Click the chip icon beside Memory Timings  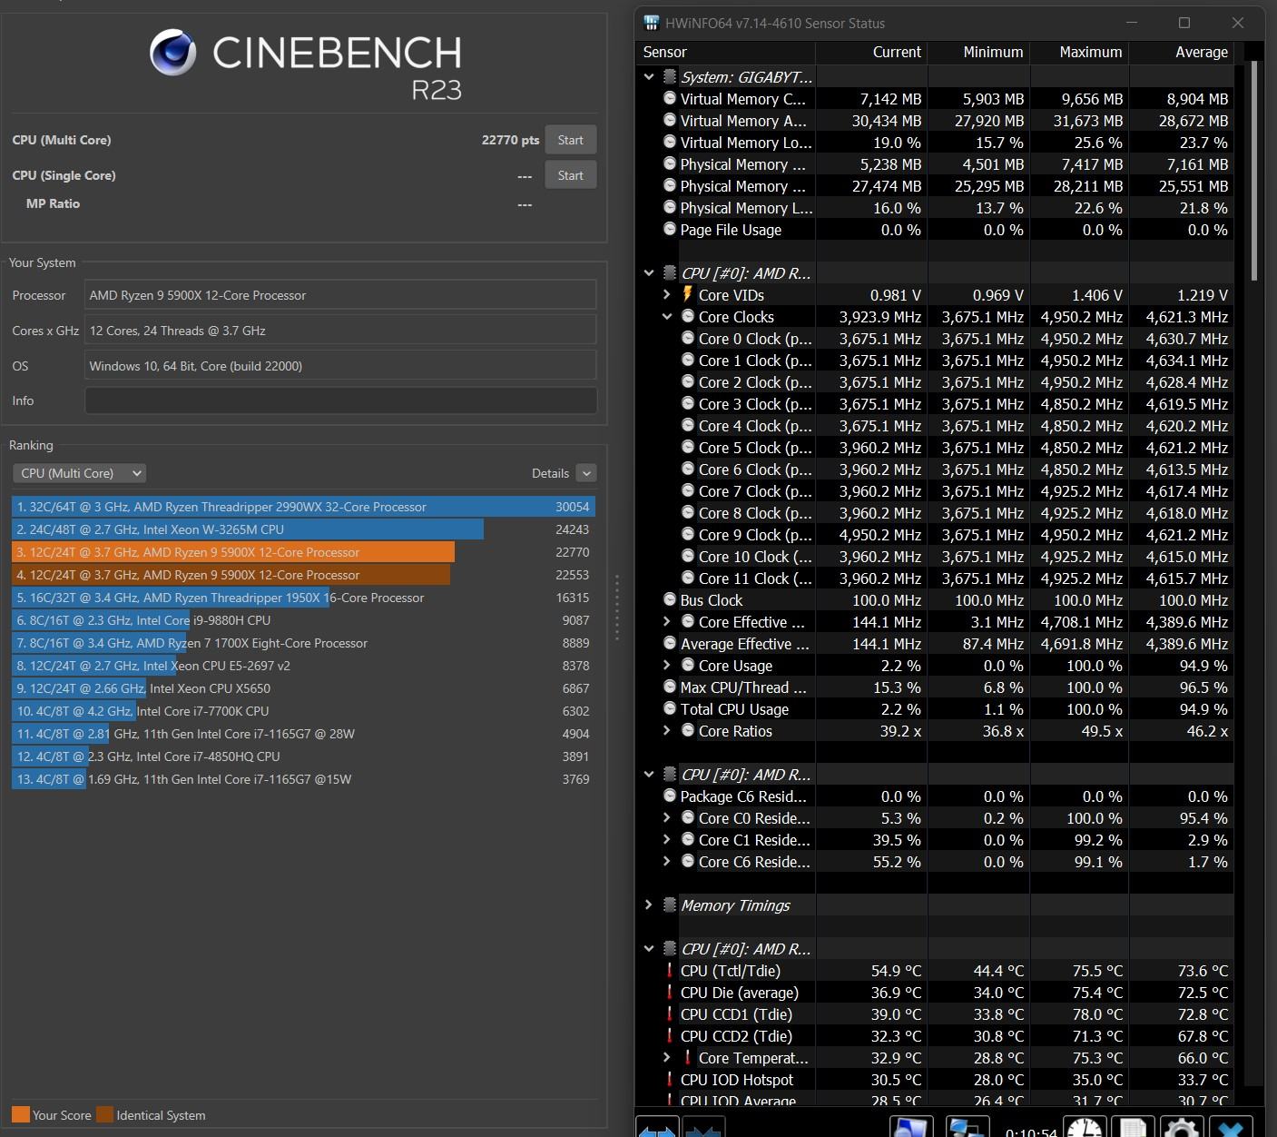(670, 905)
